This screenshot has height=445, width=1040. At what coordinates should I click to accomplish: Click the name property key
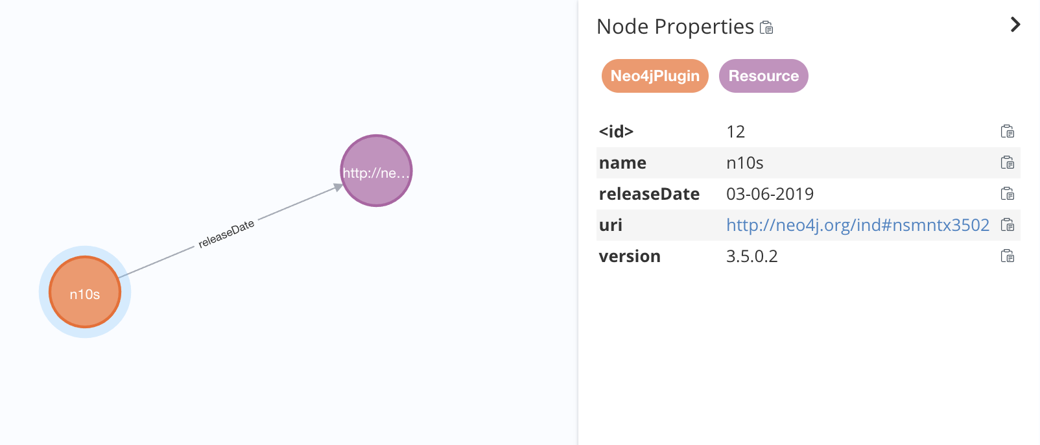(622, 163)
